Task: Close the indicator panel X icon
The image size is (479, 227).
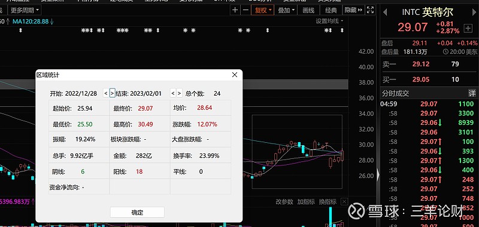Action: coord(344,201)
